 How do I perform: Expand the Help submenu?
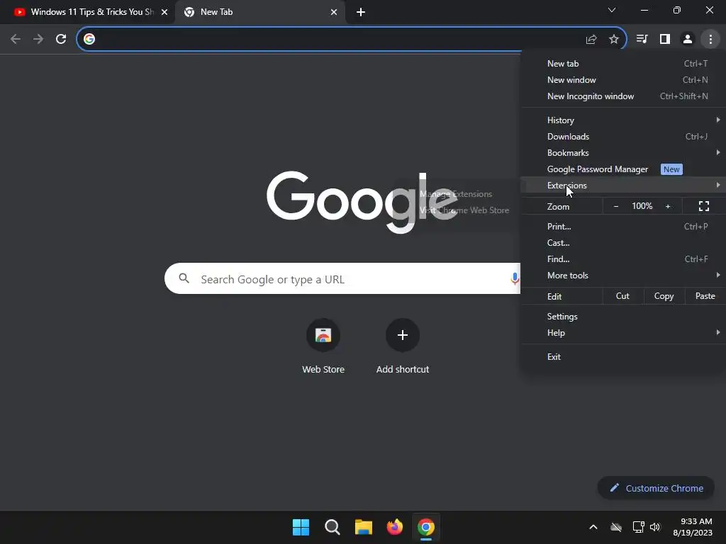pyautogui.click(x=623, y=333)
